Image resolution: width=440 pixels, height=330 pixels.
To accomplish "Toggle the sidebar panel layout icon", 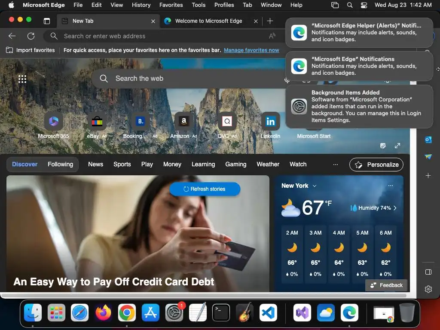I will tap(428, 272).
